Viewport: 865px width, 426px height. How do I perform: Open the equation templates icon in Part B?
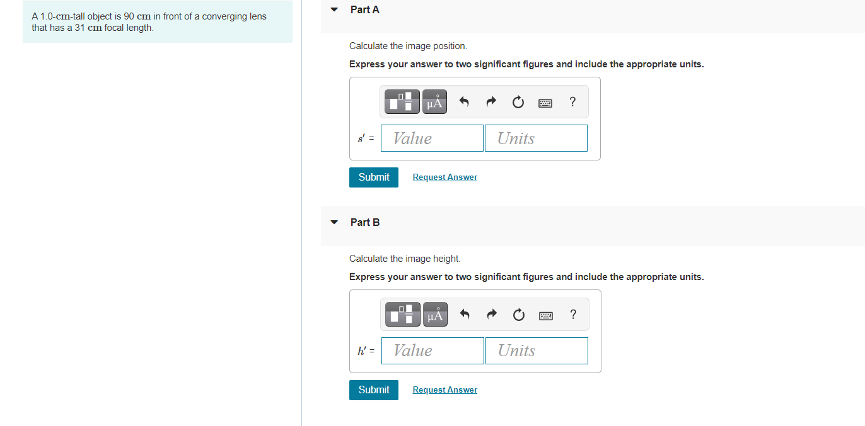coord(402,314)
